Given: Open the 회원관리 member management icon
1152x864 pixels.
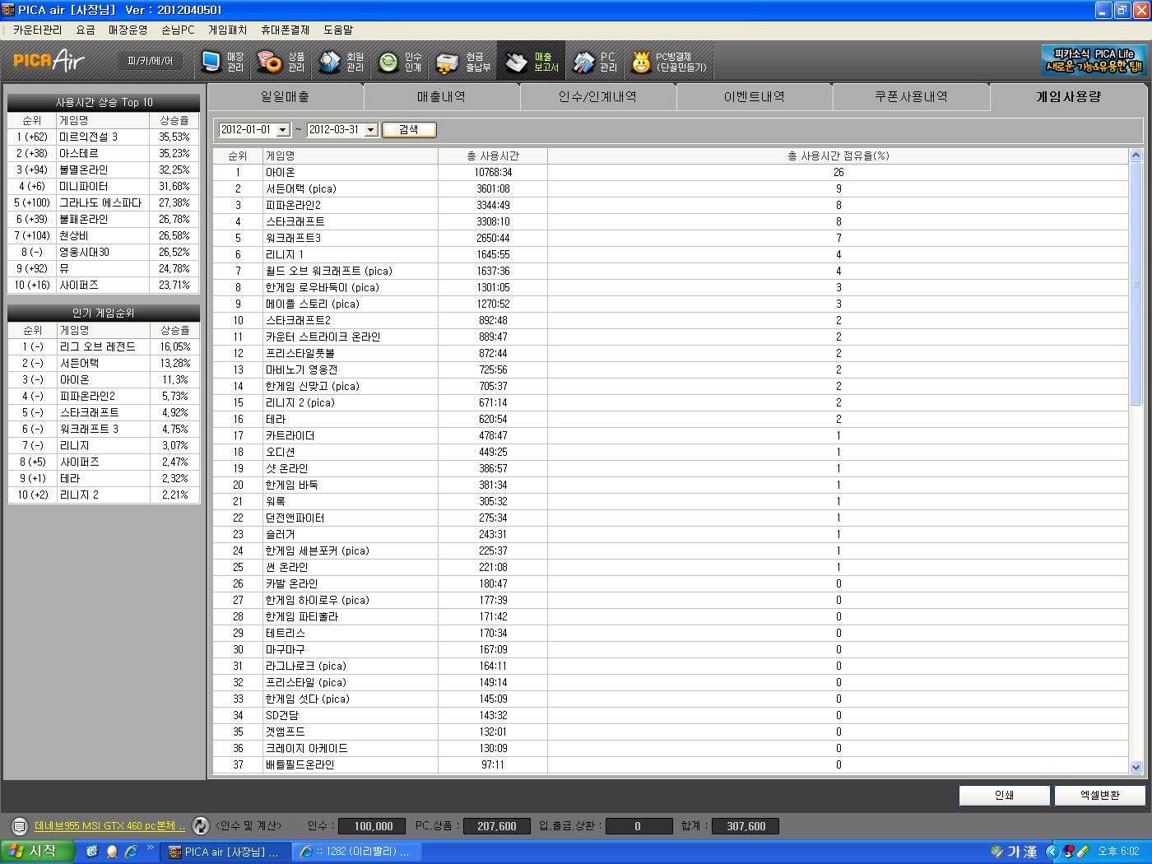Looking at the screenshot, I should coord(342,62).
